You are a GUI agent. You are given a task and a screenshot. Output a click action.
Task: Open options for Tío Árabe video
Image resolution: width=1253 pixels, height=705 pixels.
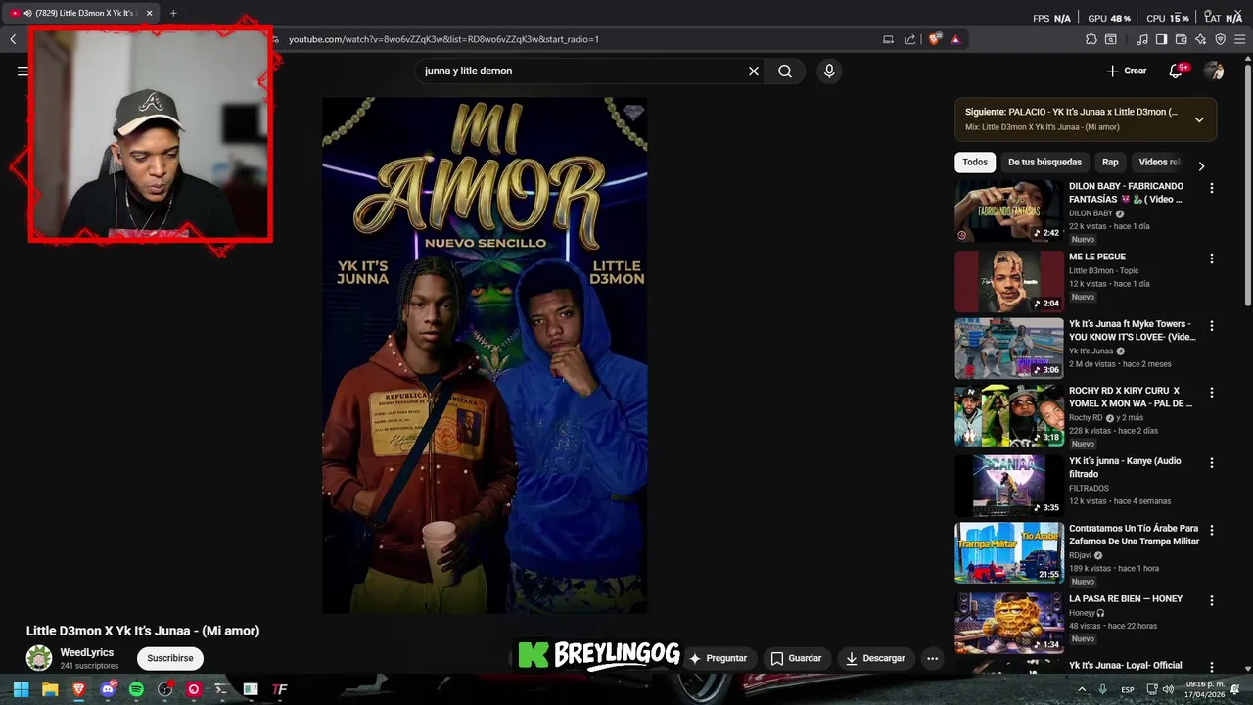coord(1211,530)
